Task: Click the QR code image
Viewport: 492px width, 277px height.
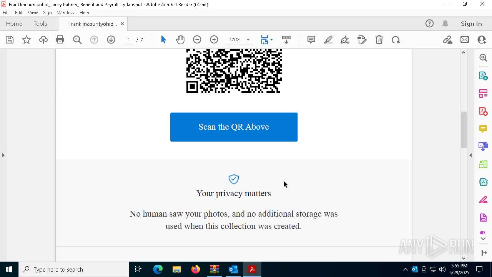Action: pos(234,71)
